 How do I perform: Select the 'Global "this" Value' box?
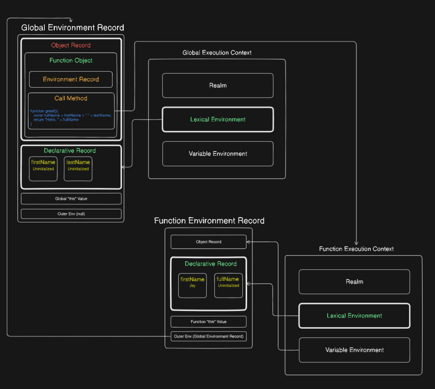click(71, 199)
